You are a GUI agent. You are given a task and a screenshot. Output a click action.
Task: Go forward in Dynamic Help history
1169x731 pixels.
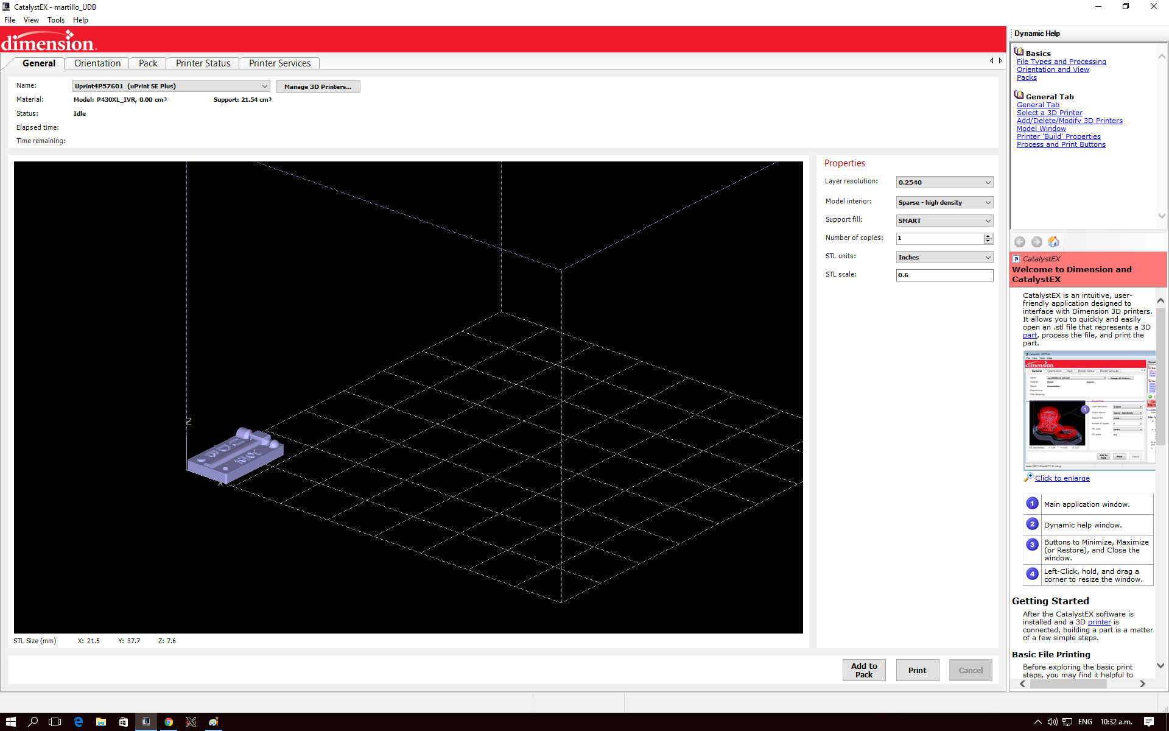point(1036,242)
